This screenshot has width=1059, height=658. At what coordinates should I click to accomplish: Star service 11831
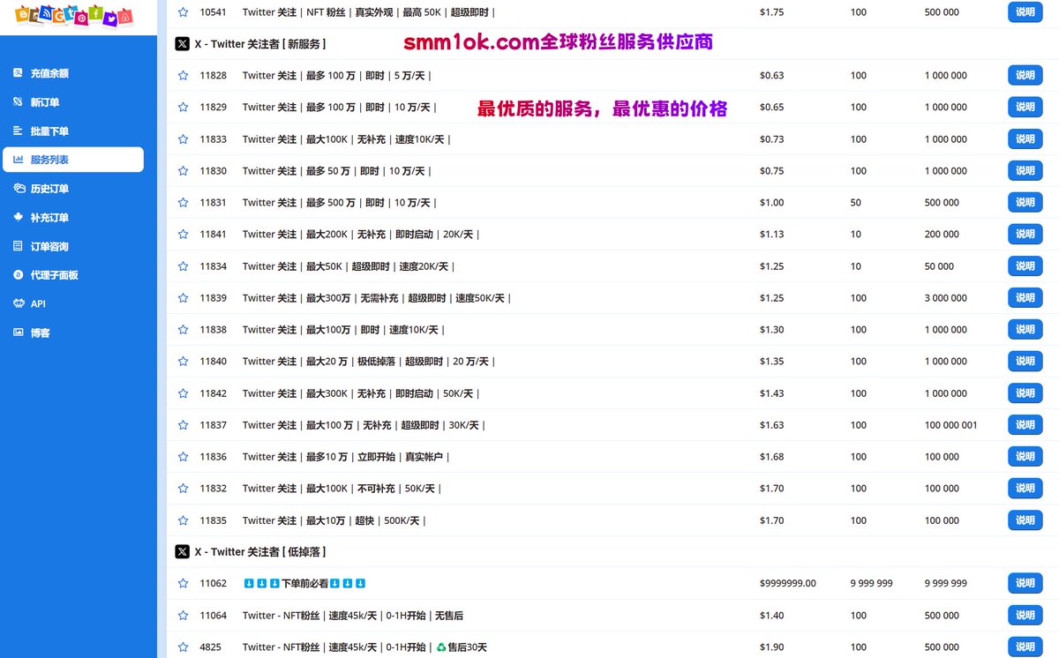pyautogui.click(x=183, y=203)
